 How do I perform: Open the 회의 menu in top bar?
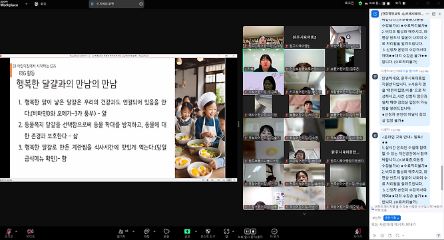(x=41, y=4)
